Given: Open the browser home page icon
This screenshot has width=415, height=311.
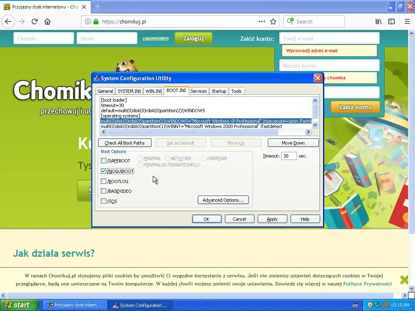Looking at the screenshot, I should [x=47, y=22].
